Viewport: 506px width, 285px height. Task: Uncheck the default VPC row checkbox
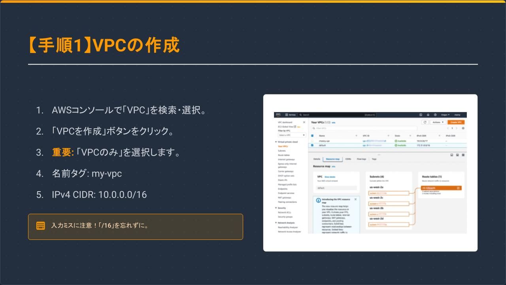[312, 145]
